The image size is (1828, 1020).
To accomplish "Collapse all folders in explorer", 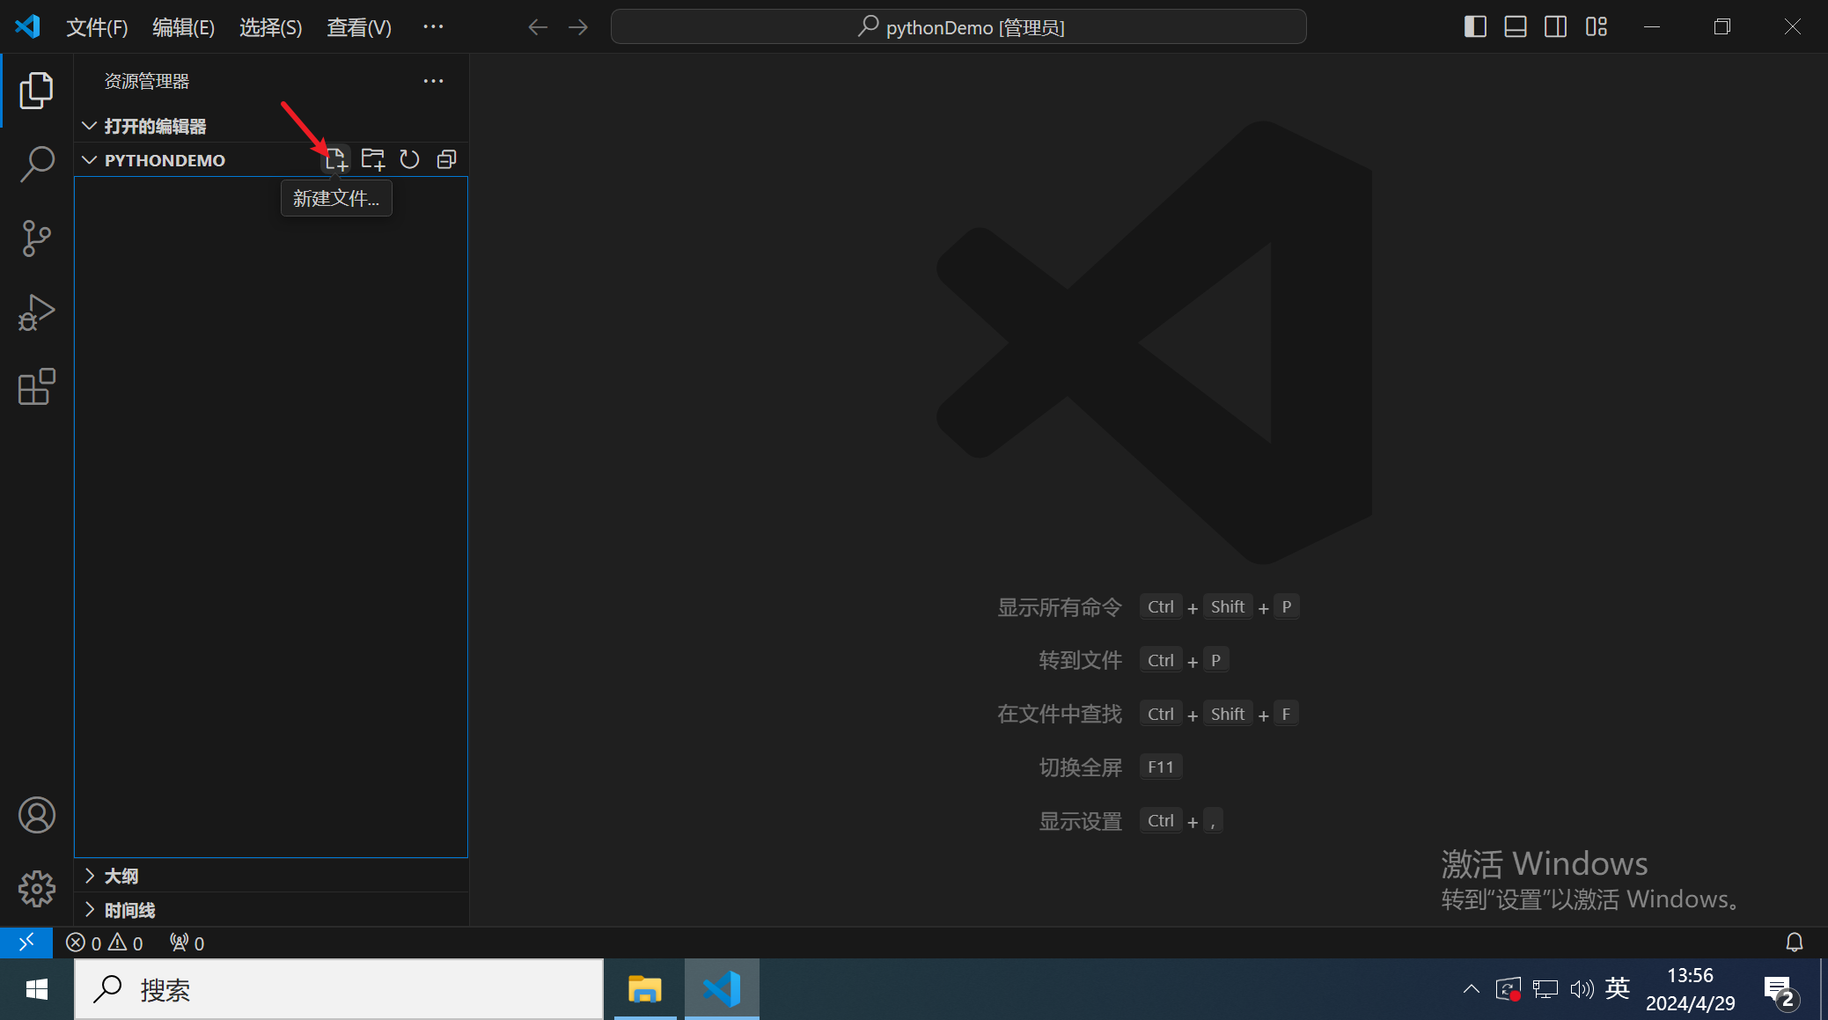I will pos(447,159).
